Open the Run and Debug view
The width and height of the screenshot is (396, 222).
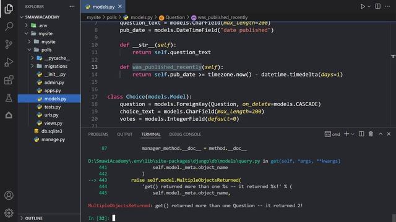tap(9, 62)
